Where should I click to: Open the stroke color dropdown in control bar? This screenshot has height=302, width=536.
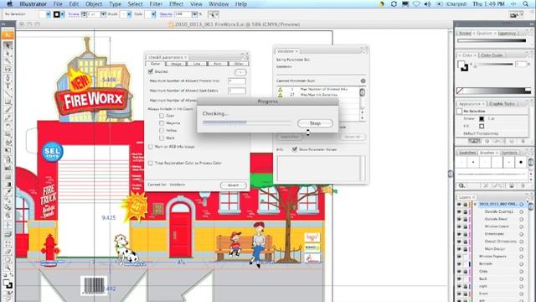click(63, 14)
